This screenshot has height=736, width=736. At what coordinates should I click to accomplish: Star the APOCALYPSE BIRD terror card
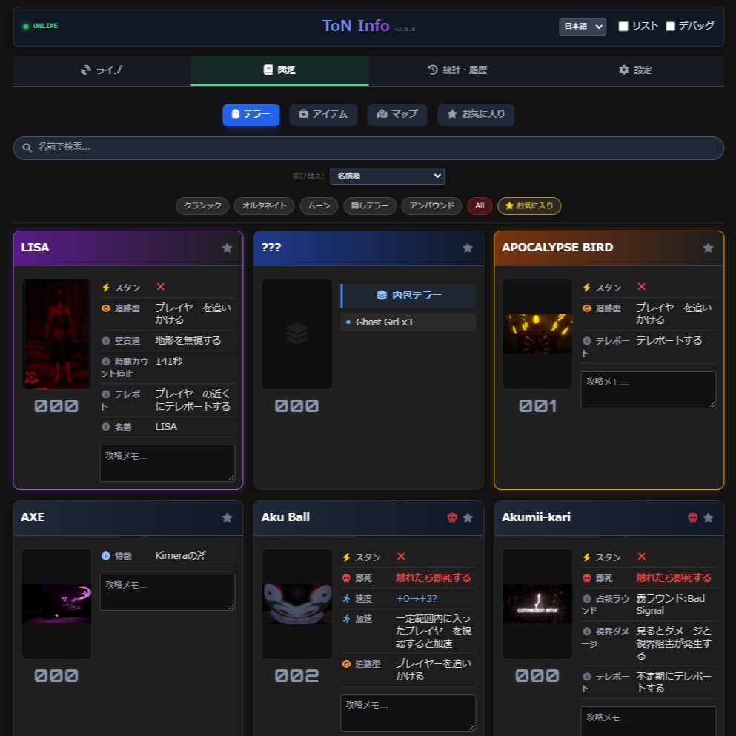[708, 248]
